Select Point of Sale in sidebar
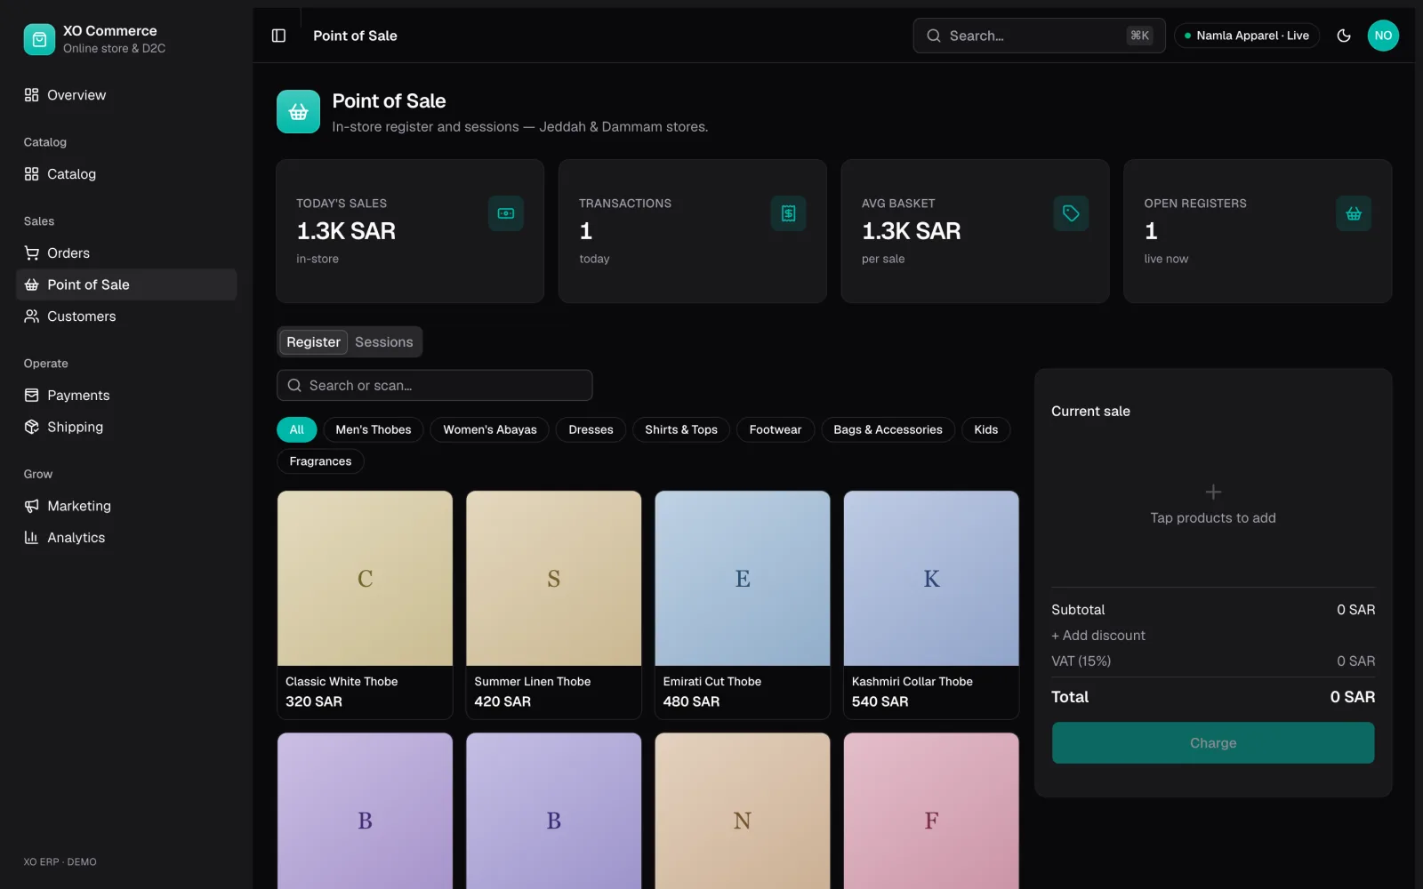The width and height of the screenshot is (1423, 889). (126, 284)
